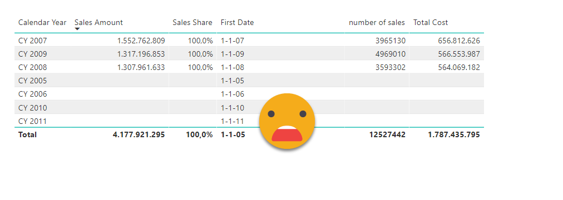Select the 4969010 number of sales cell

391,54
